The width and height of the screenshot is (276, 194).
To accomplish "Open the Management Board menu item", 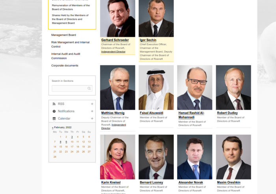I will [x=63, y=35].
